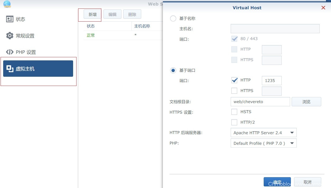
Task: Click the 常规设置 gear icon
Action: 10,36
